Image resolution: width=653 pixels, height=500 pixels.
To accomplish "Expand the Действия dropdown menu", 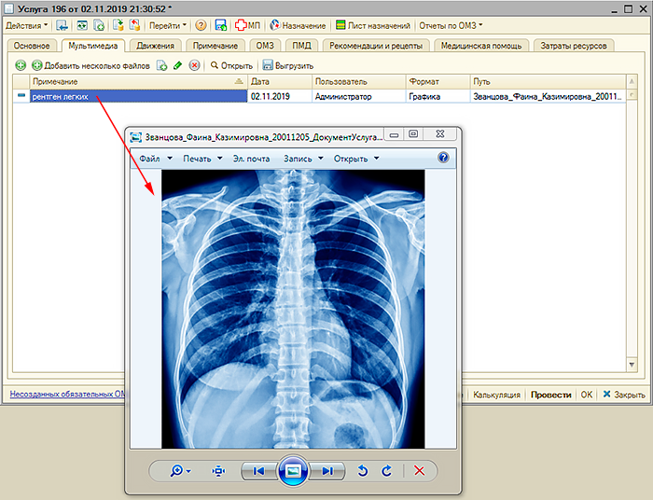I will pyautogui.click(x=27, y=25).
